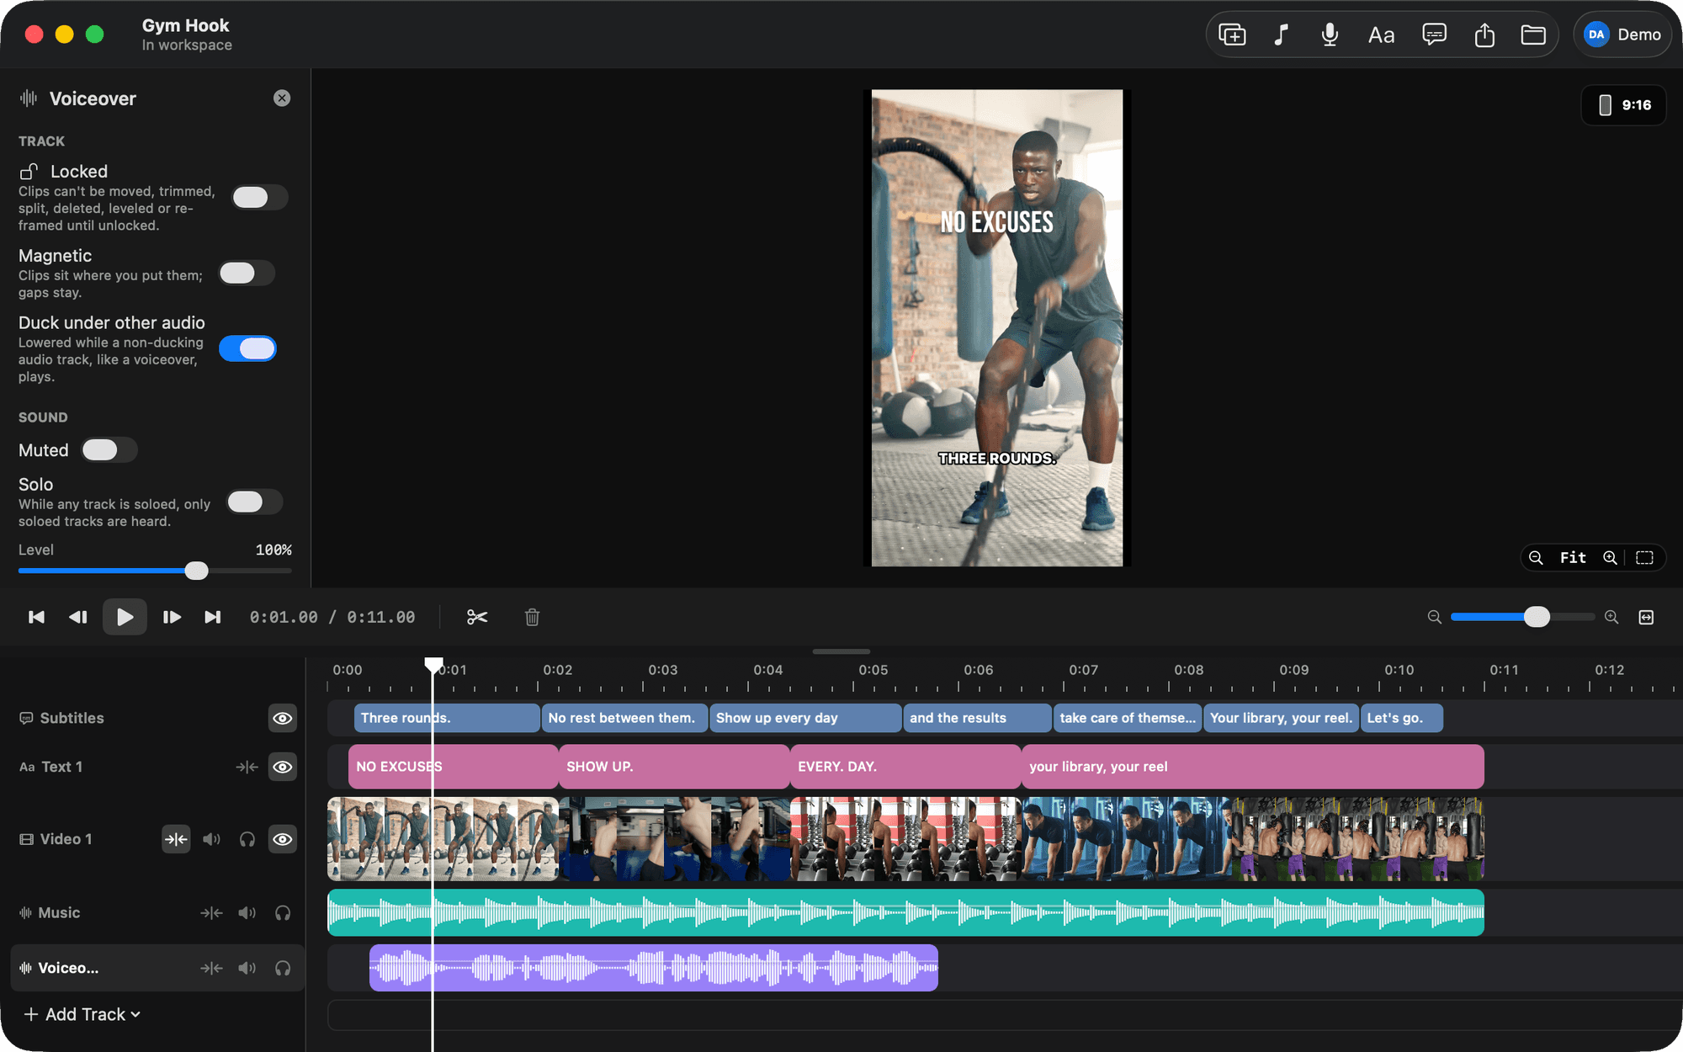The width and height of the screenshot is (1683, 1052).
Task: Step back one frame
Action: pos(78,617)
